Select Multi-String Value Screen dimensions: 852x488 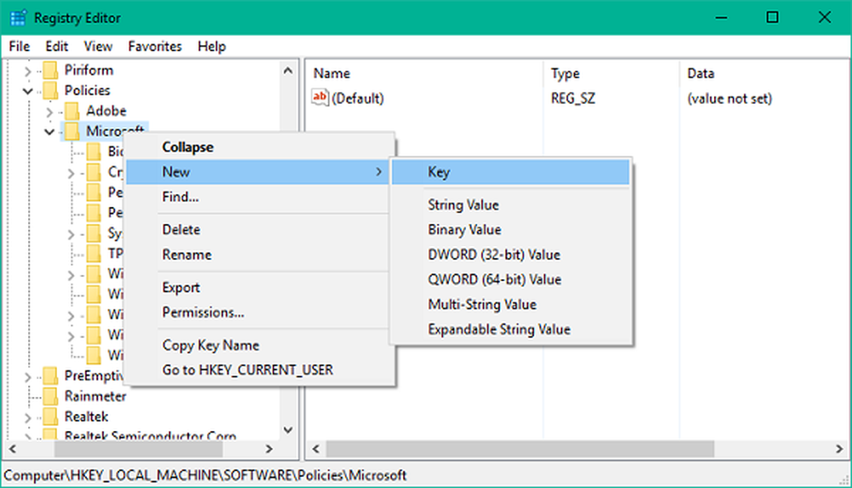pos(510,304)
